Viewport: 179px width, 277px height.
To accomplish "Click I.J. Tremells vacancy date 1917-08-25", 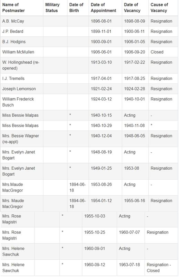I will [135, 79].
